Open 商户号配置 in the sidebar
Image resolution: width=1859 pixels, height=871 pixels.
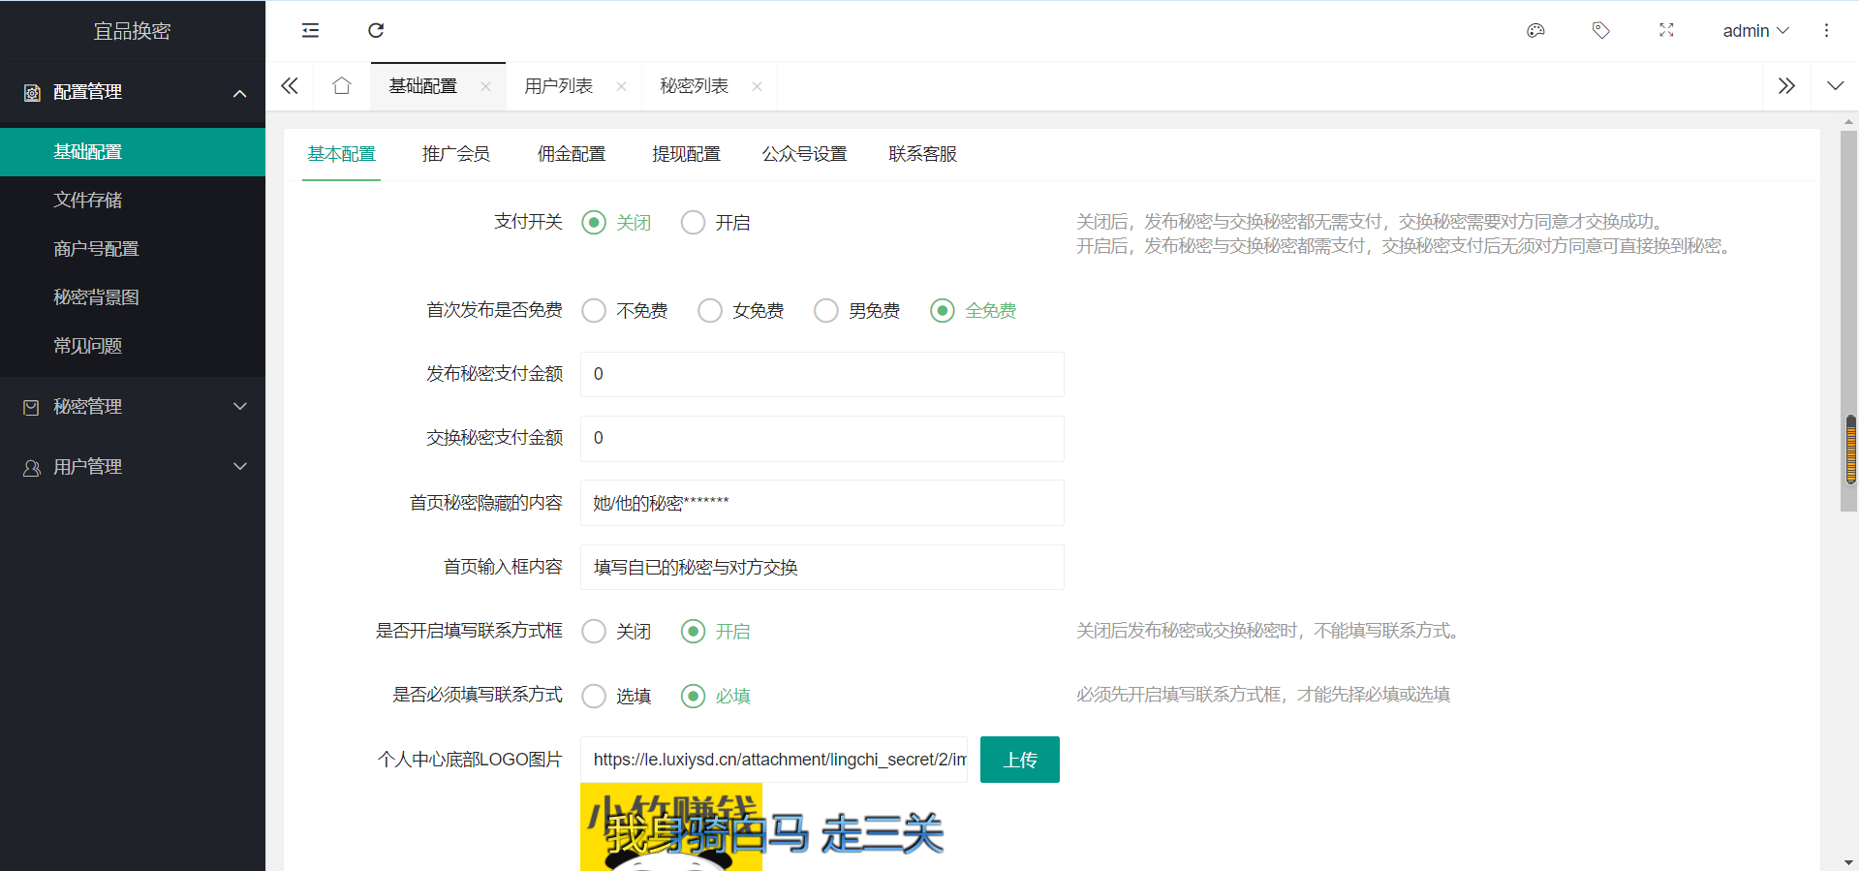(96, 249)
